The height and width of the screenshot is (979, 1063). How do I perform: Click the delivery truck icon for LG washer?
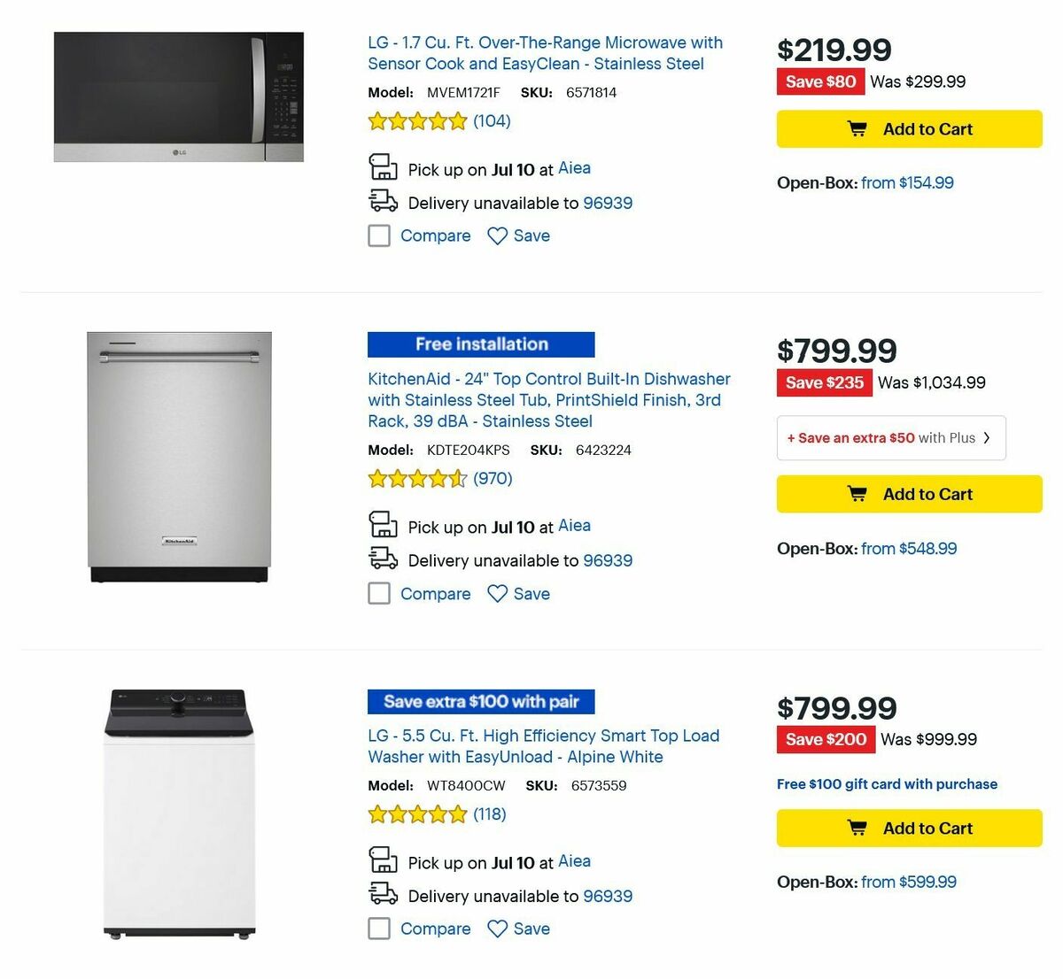[x=383, y=894]
